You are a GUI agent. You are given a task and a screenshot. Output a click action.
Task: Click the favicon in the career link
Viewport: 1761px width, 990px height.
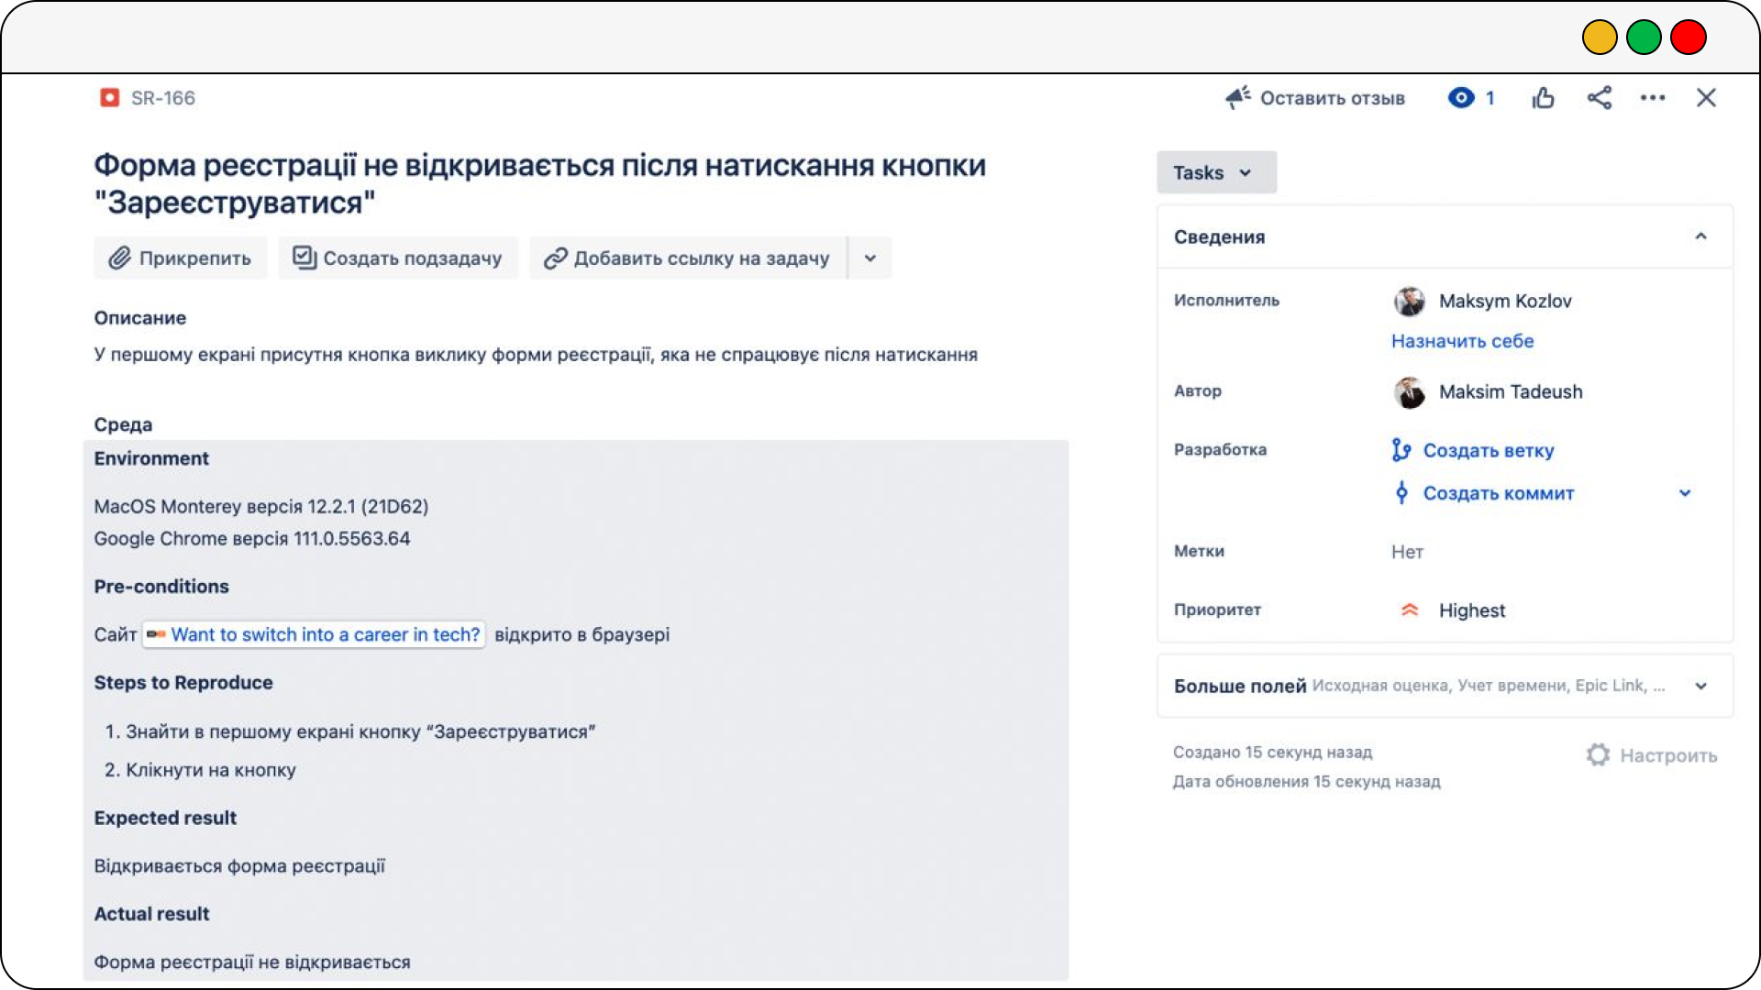pos(156,633)
